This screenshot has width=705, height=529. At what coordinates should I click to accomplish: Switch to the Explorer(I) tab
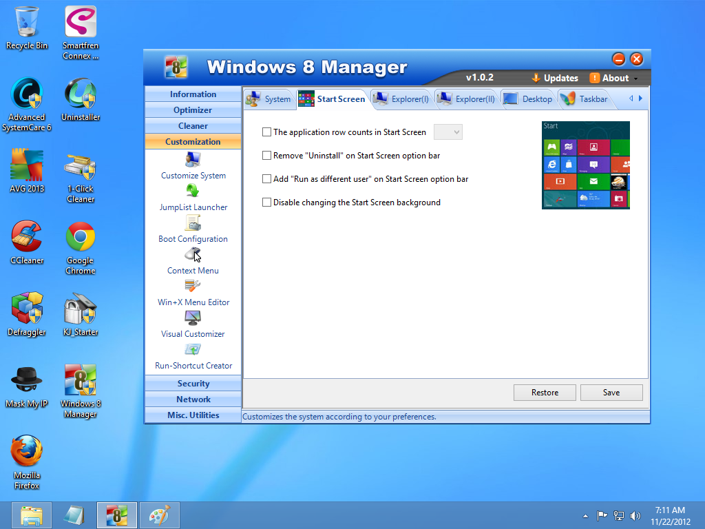(401, 99)
